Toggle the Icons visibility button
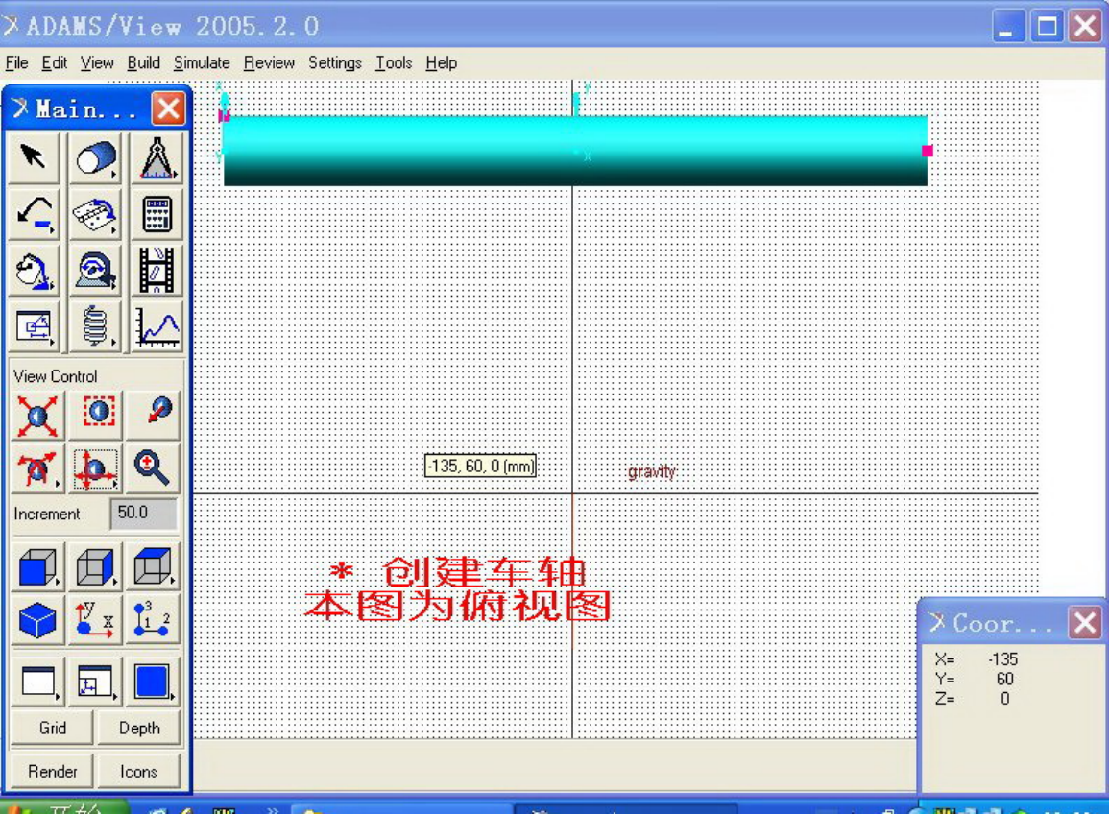The height and width of the screenshot is (814, 1109). pyautogui.click(x=138, y=771)
